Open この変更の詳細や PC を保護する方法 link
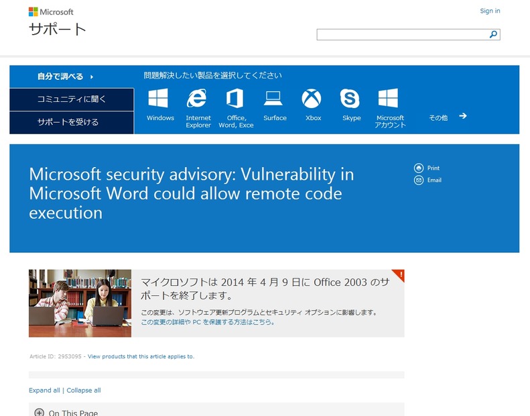Image resolution: width=530 pixels, height=416 pixels. click(x=208, y=322)
